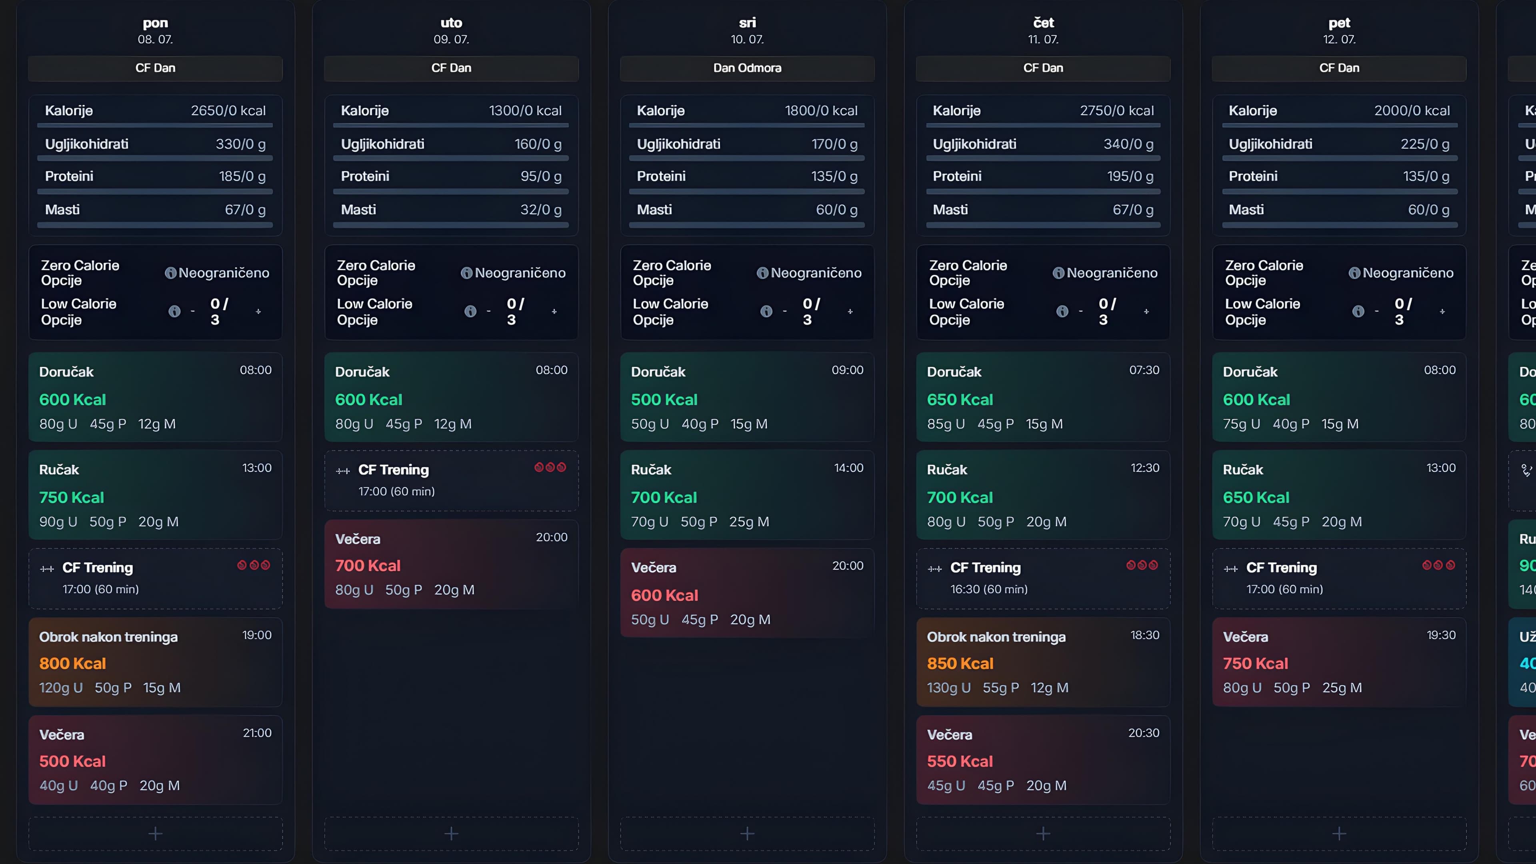Select the pon 08. 07. day header
This screenshot has height=864, width=1536.
point(156,30)
